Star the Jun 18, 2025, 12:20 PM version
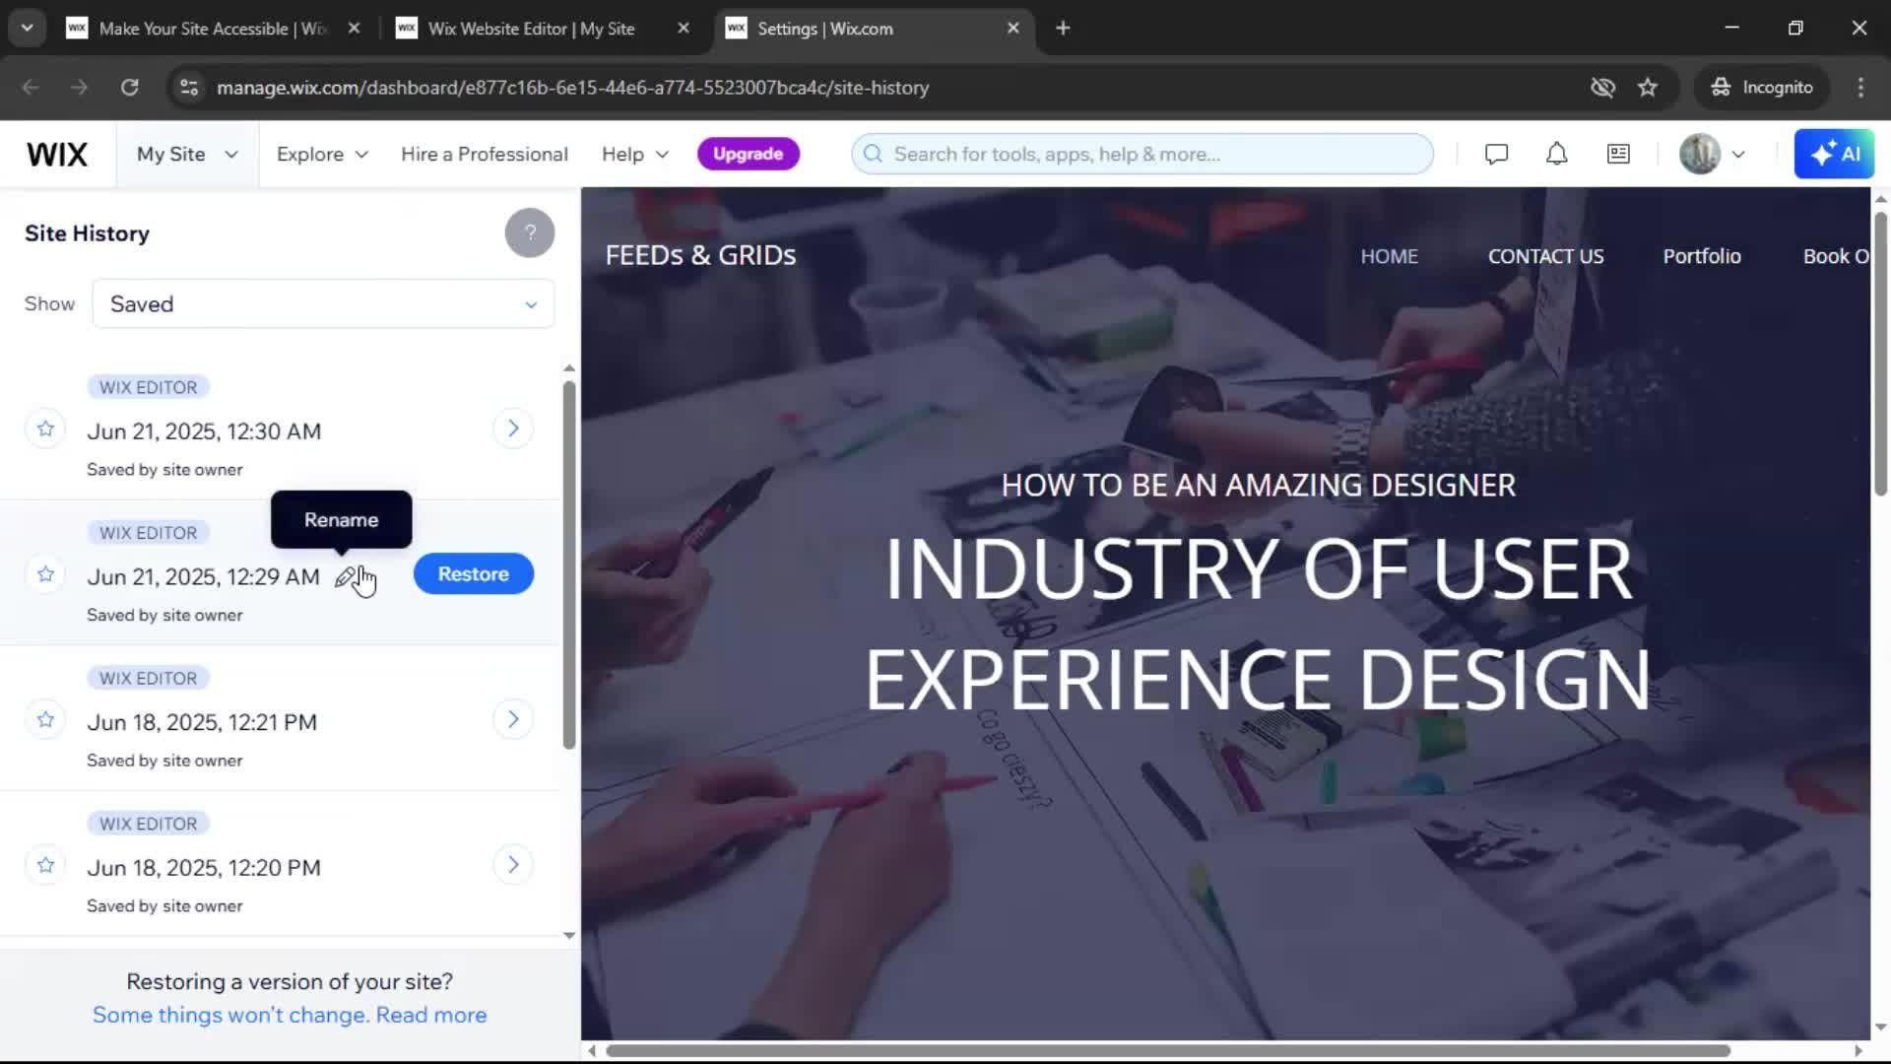This screenshot has height=1064, width=1891. 45,866
